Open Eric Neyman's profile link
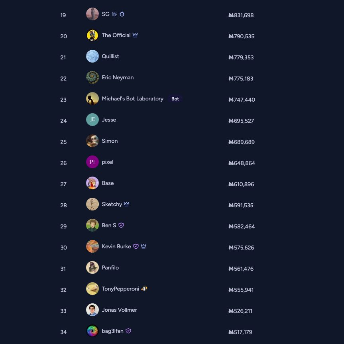 [118, 77]
